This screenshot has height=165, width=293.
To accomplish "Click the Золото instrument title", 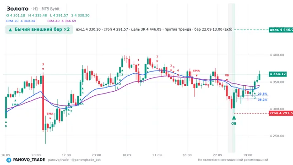I will pos(17,9).
